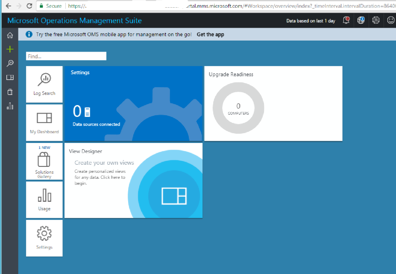Click the 1 NEW badge on Solutions Gallery
The height and width of the screenshot is (274, 396).
tap(44, 148)
